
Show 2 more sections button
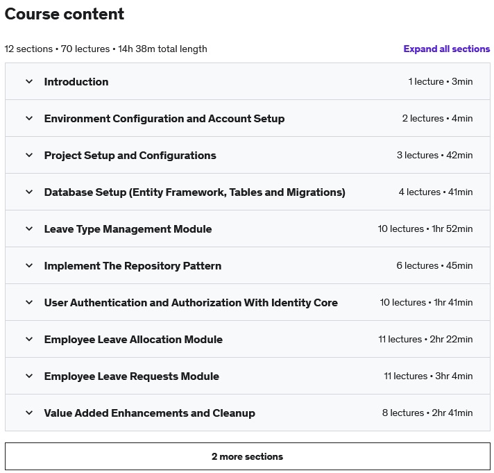pos(247,456)
